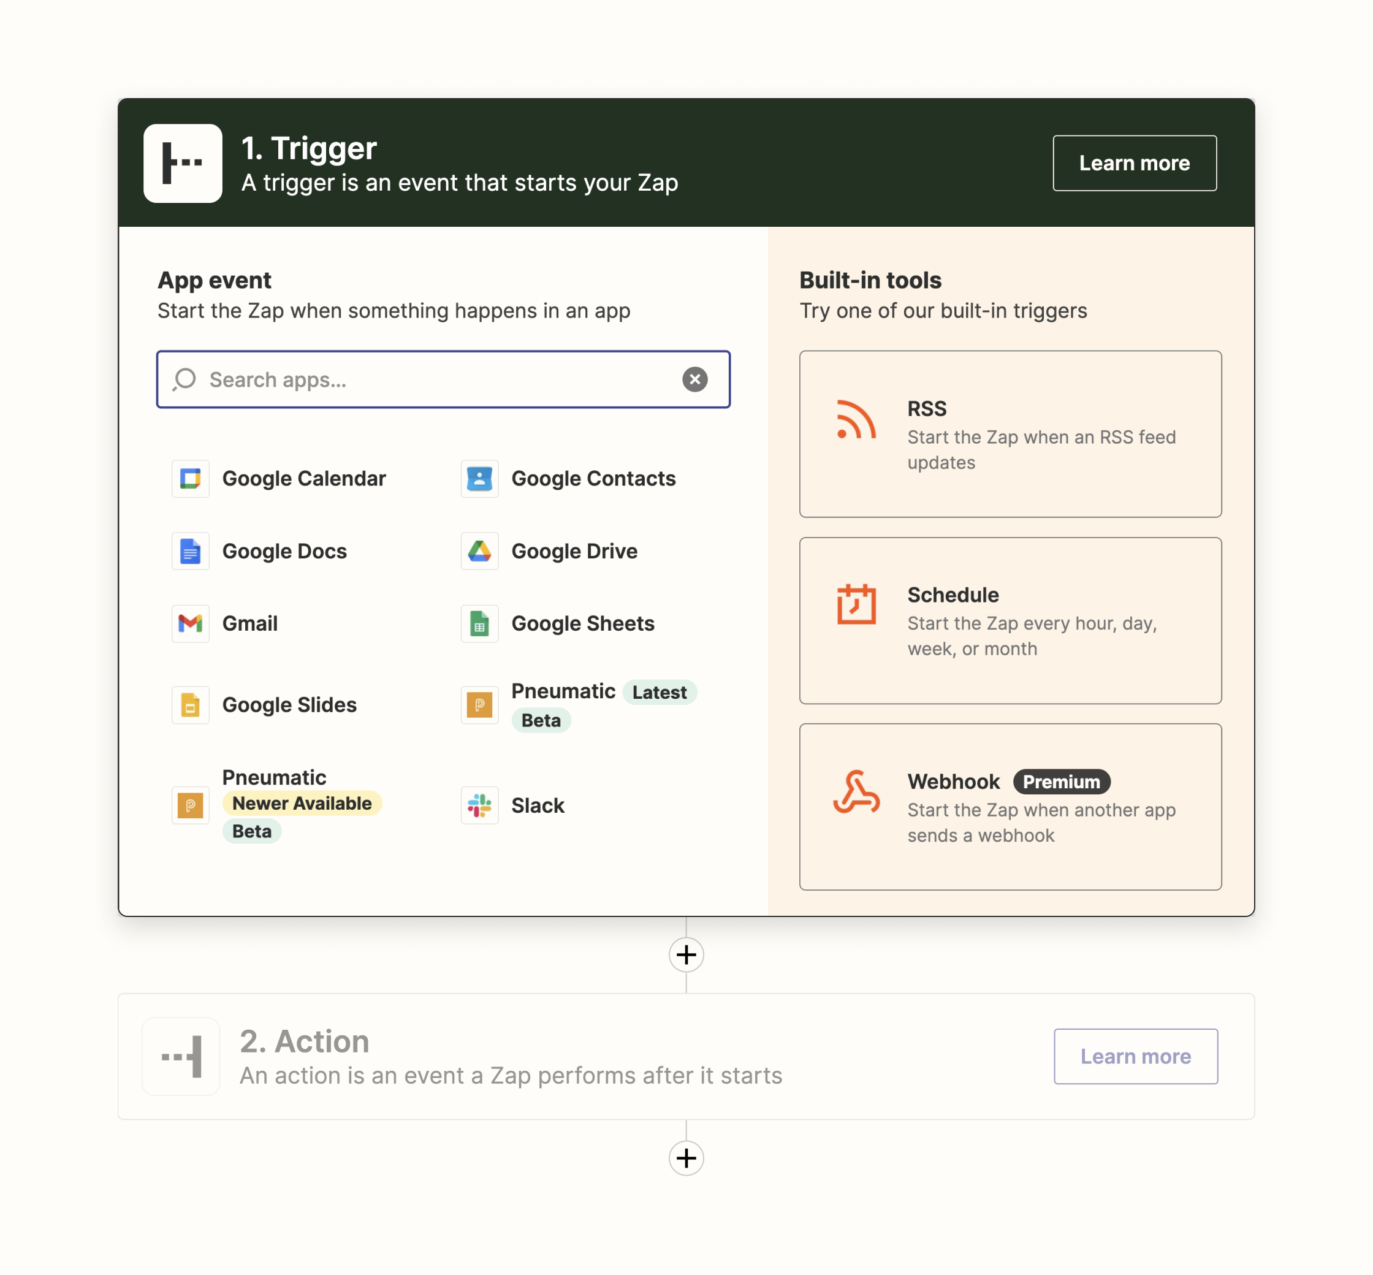This screenshot has height=1275, width=1373.
Task: Click the Latest badge on Pneumatic
Action: (660, 692)
